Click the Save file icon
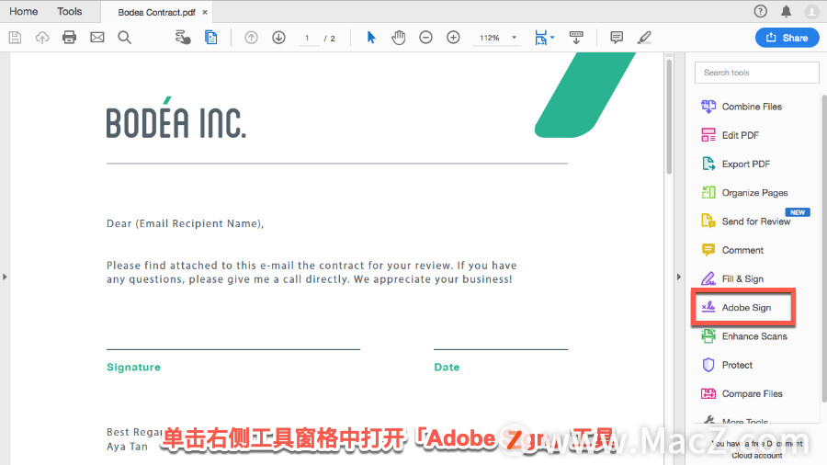827x465 pixels. point(15,38)
